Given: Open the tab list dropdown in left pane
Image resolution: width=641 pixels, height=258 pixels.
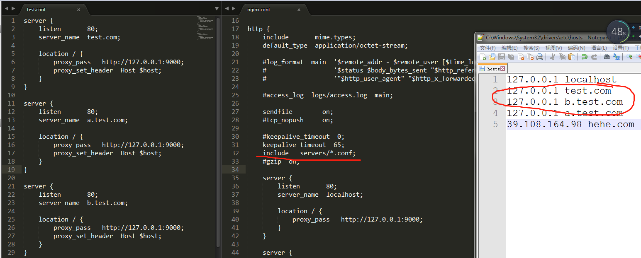Looking at the screenshot, I should 217,9.
